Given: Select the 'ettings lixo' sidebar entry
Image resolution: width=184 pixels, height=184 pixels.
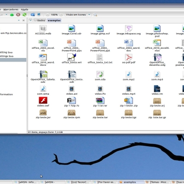Looking at the screenshot, I should (7, 56).
